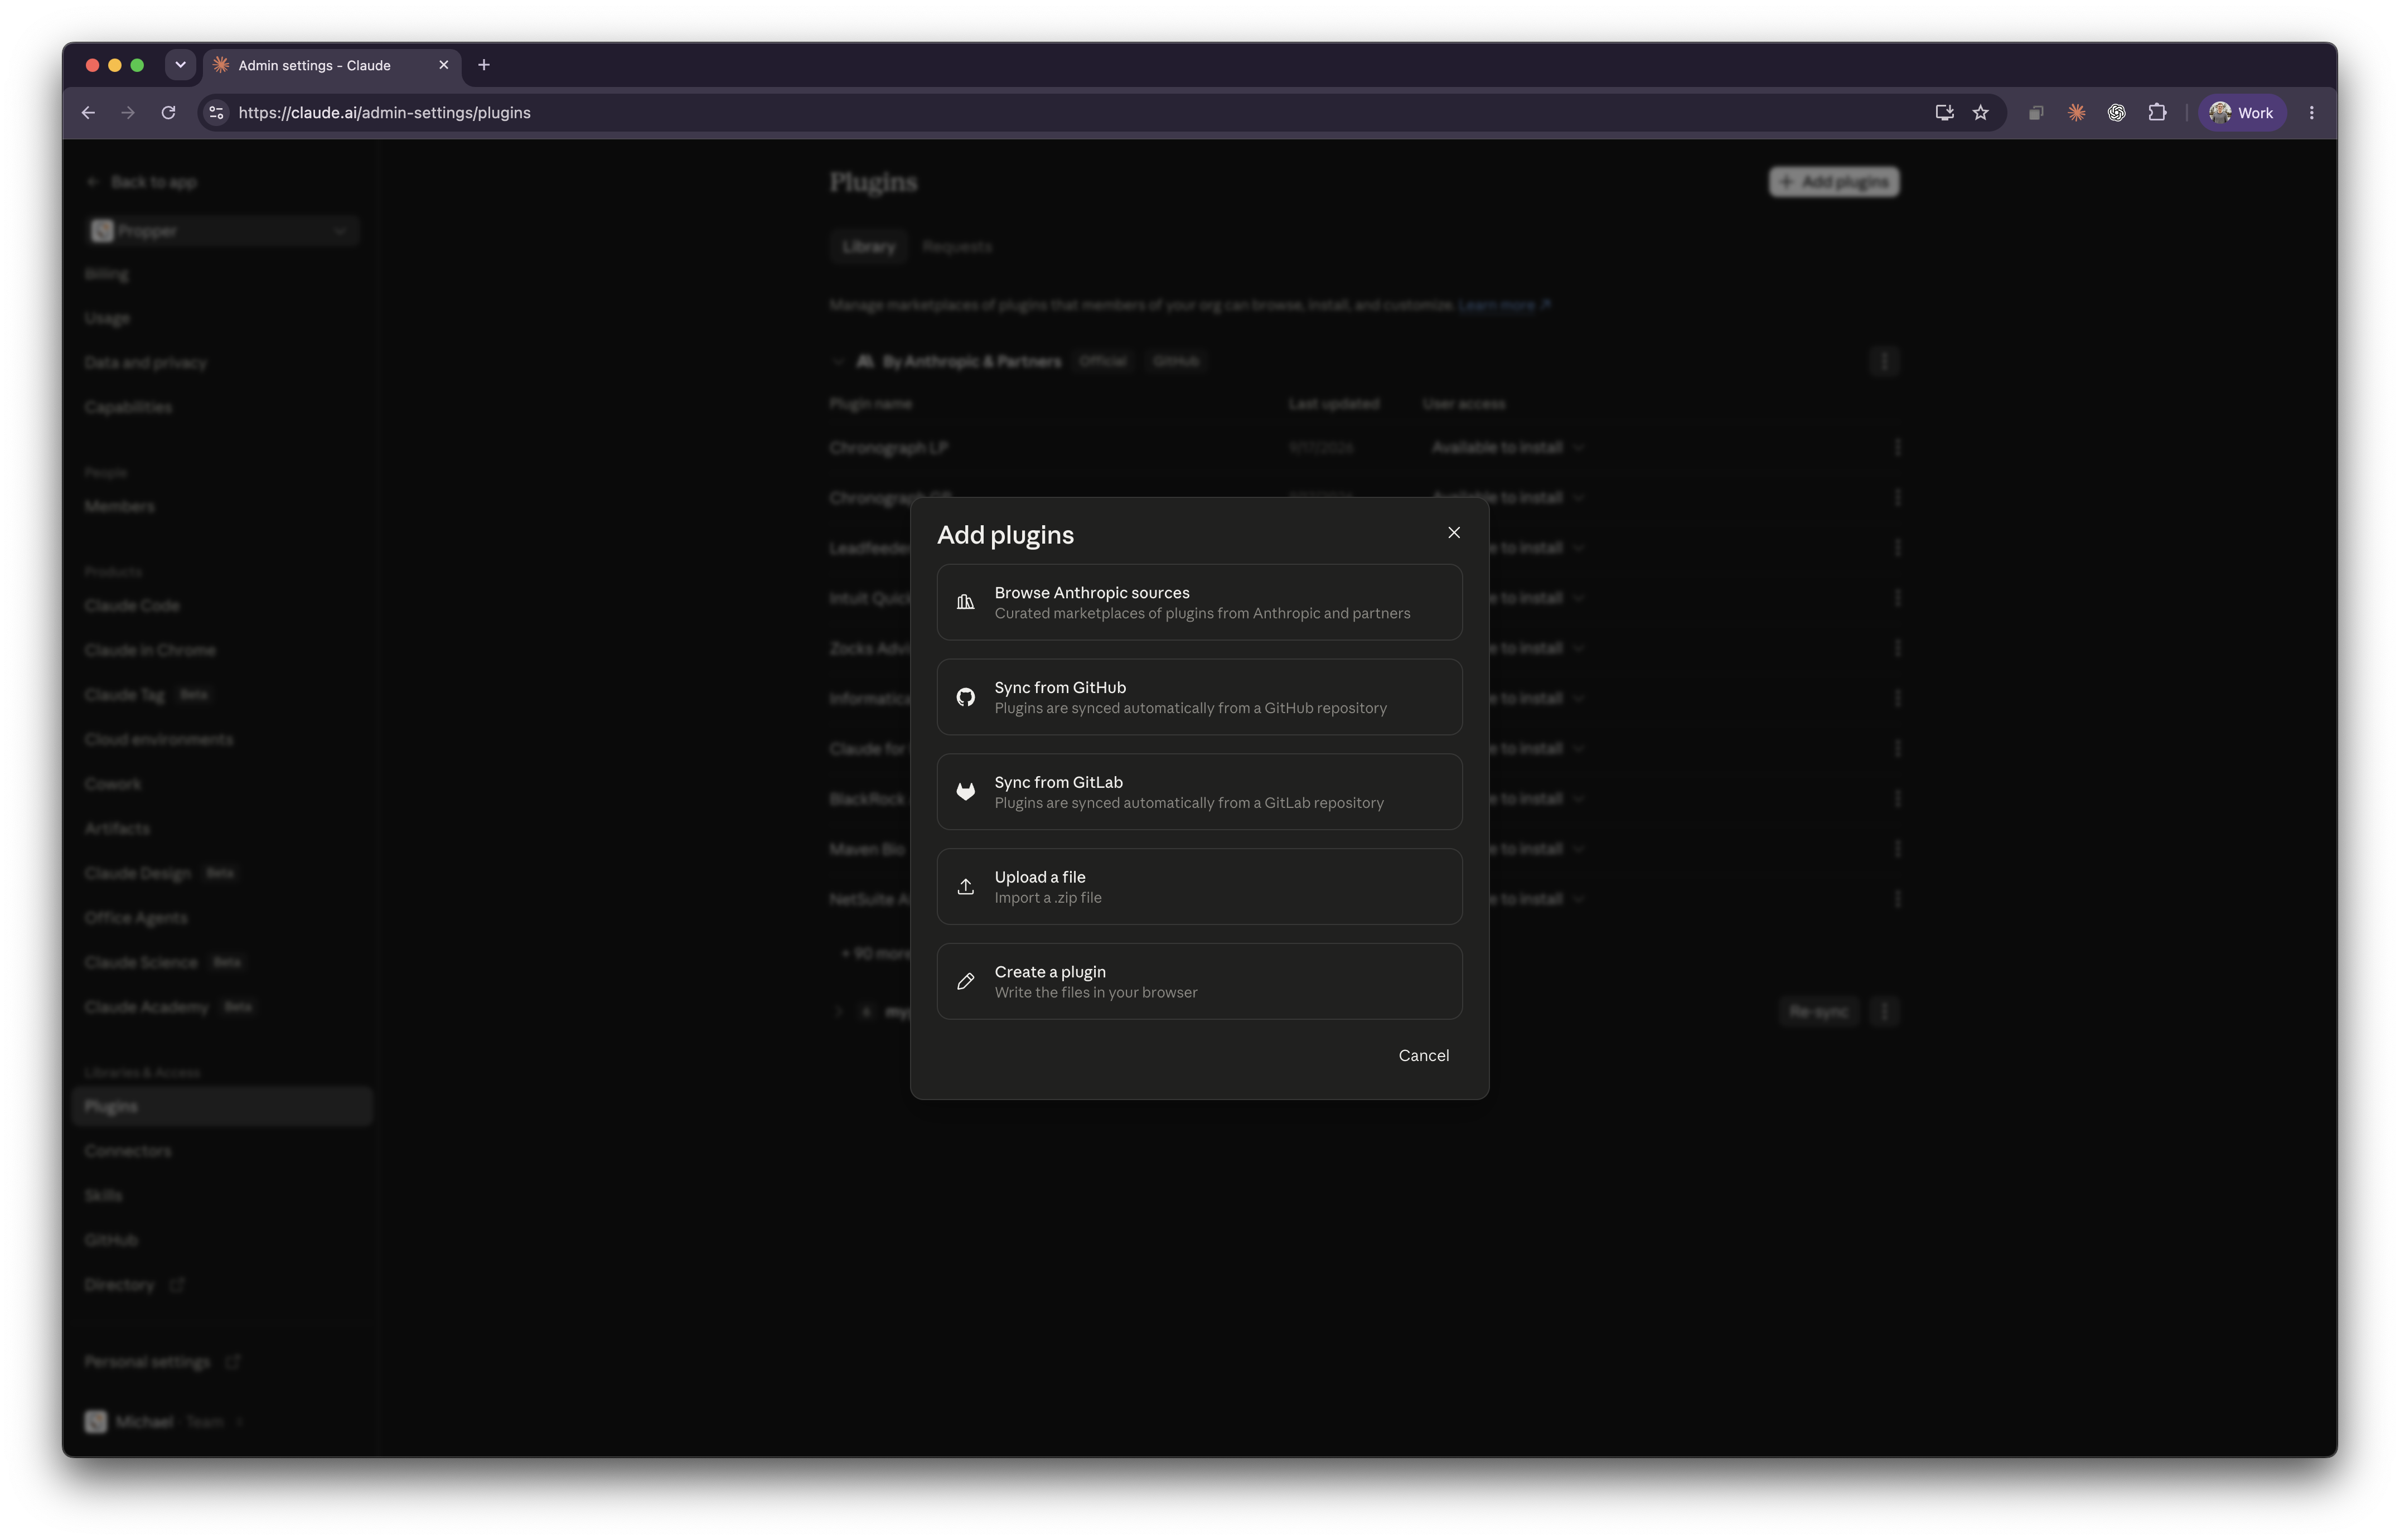
Task: Choose Upload a file option
Action: pyautogui.click(x=1199, y=887)
